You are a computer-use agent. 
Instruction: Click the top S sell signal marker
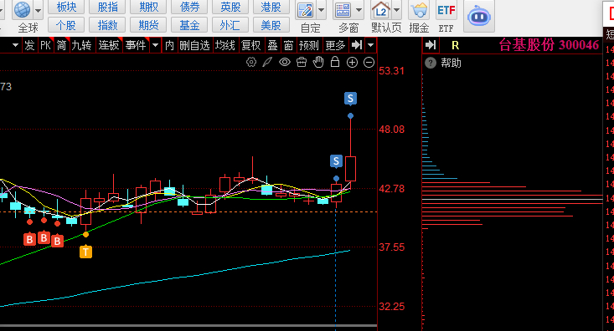coord(350,98)
